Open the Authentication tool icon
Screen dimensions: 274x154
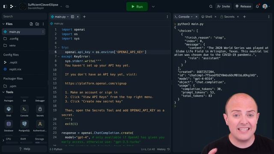[40, 124]
